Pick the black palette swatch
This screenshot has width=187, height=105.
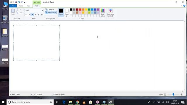point(71,10)
